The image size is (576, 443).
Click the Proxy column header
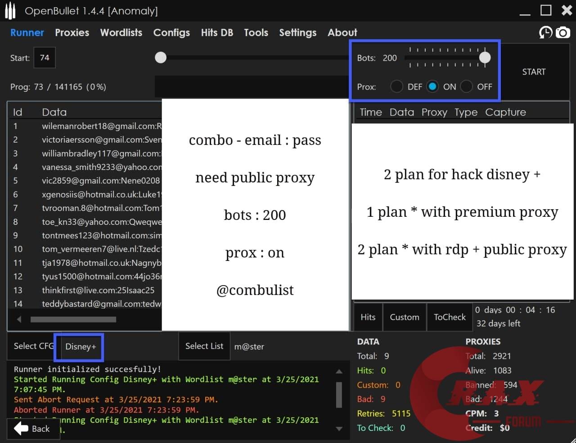click(x=434, y=112)
